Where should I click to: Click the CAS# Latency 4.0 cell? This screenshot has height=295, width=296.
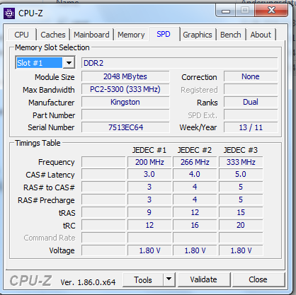[x=195, y=174]
